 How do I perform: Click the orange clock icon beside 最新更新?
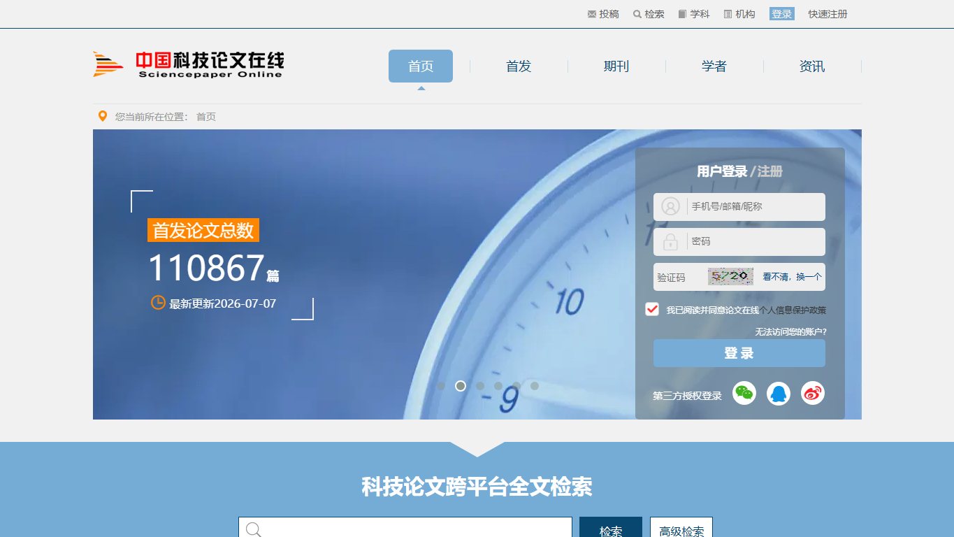158,303
